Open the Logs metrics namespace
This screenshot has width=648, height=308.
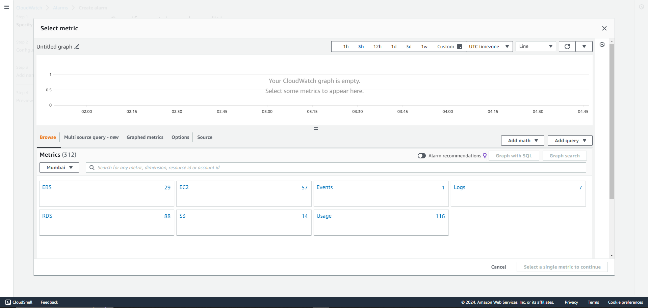tap(518, 194)
